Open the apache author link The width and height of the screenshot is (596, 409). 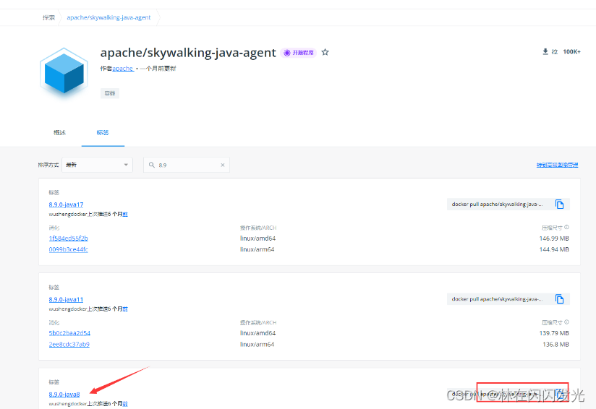tap(123, 69)
